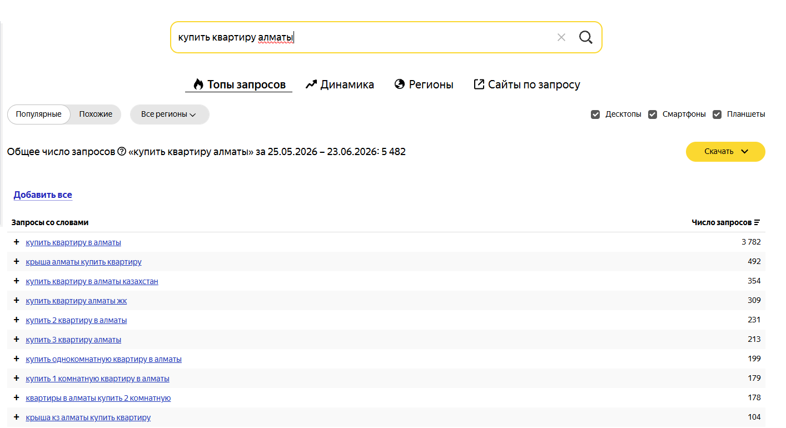Add 'крыша алматы купить квартиру' with plus icon

[x=16, y=262]
